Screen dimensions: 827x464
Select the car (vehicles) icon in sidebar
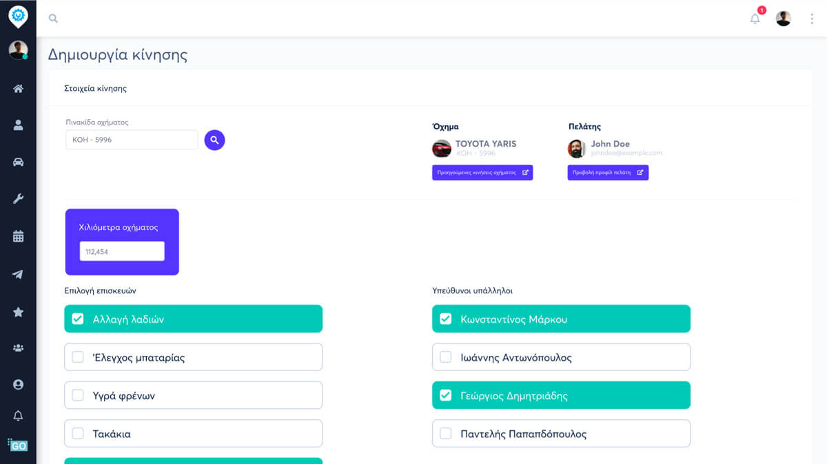tap(18, 162)
